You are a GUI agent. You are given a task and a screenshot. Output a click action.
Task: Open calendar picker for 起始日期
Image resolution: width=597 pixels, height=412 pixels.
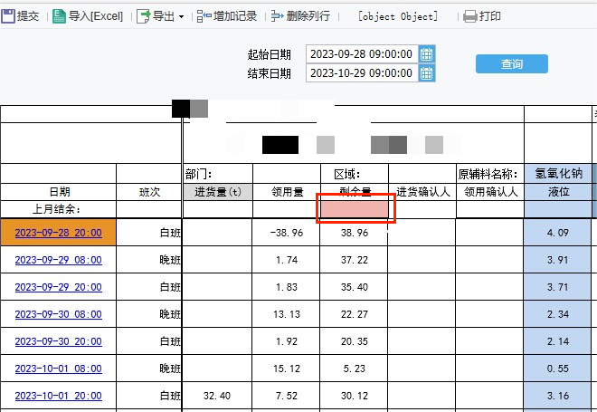coord(426,54)
